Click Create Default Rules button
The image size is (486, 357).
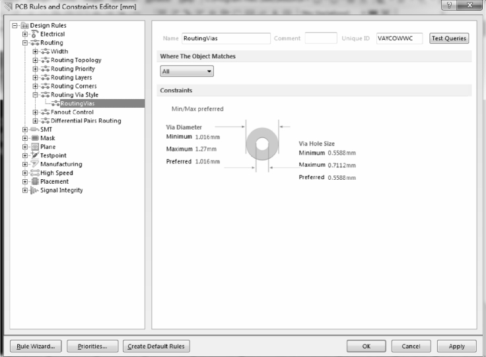[156, 346]
